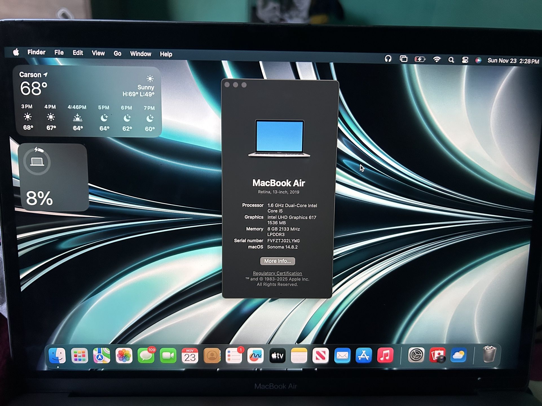Launch FaceTime from the Dock
The image size is (542, 406).
tap(168, 356)
